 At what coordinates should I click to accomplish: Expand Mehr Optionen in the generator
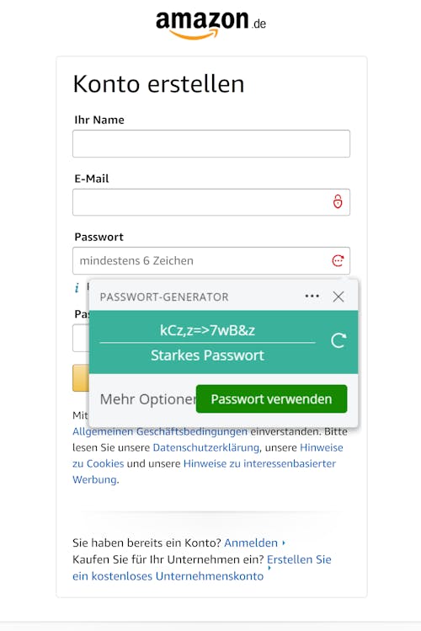(147, 399)
